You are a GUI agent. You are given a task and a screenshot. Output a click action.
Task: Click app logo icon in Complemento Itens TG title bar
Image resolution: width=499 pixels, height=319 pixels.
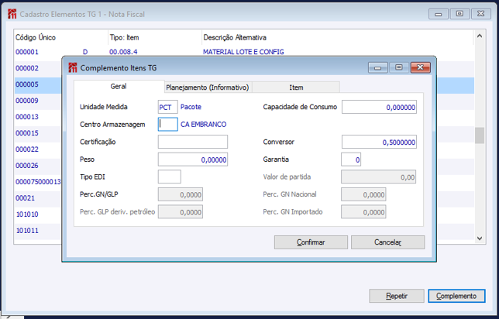pos(73,67)
